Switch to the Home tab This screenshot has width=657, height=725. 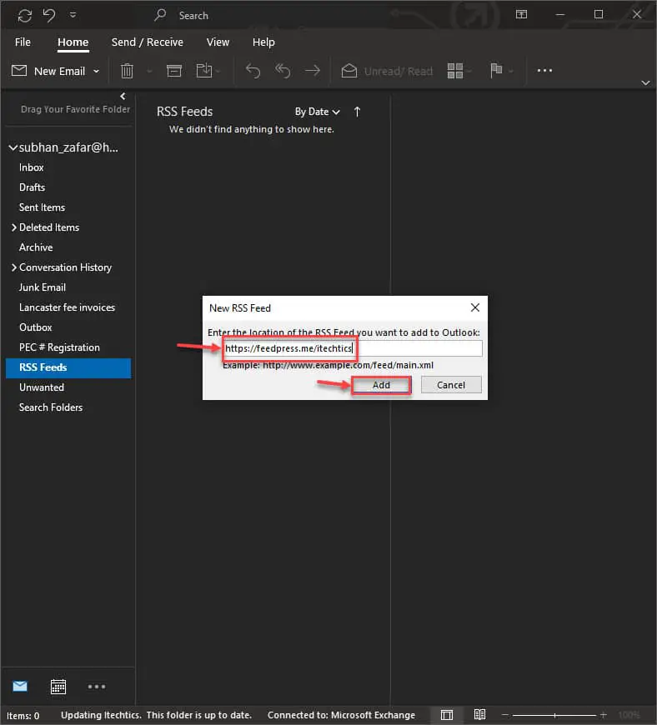coord(73,42)
